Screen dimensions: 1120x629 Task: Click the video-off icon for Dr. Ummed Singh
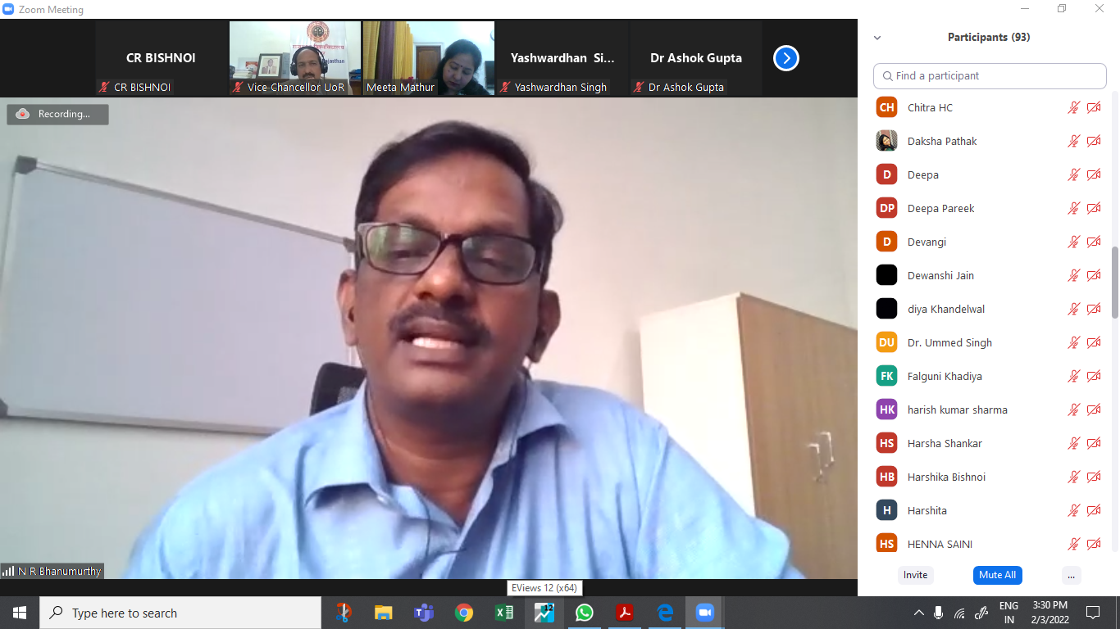1093,342
